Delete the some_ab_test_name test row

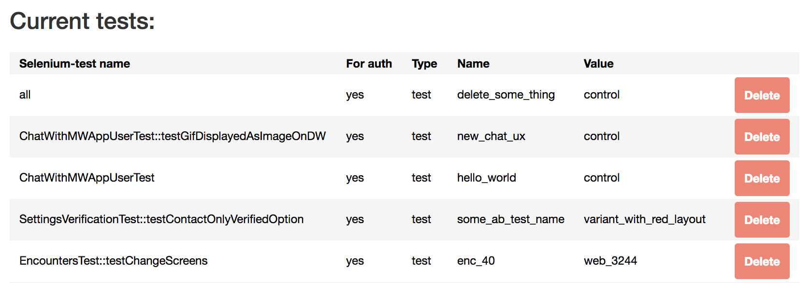coord(762,220)
